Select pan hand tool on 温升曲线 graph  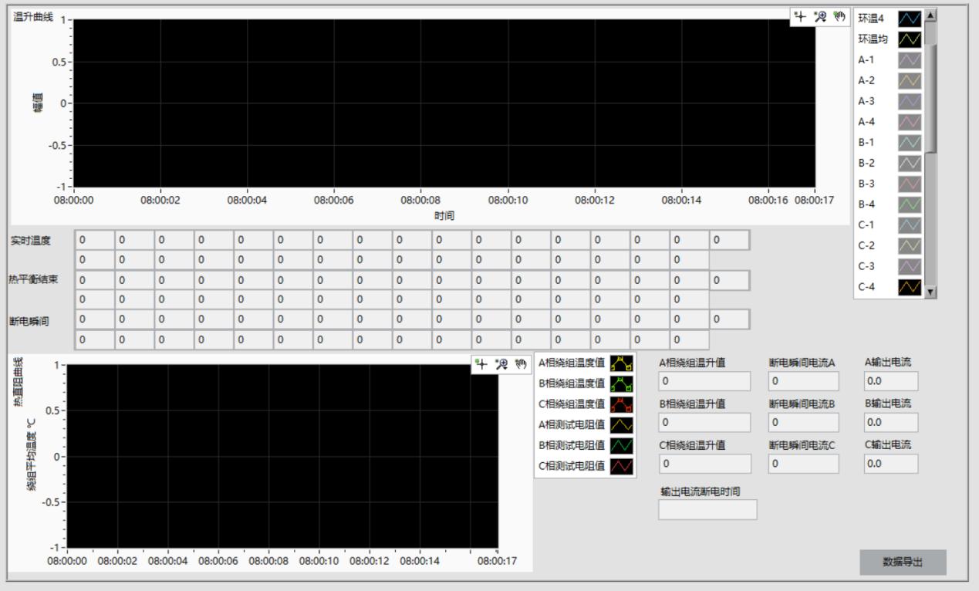click(837, 16)
